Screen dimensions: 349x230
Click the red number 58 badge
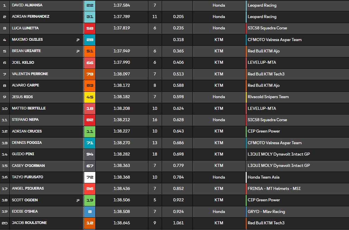click(x=90, y=28)
